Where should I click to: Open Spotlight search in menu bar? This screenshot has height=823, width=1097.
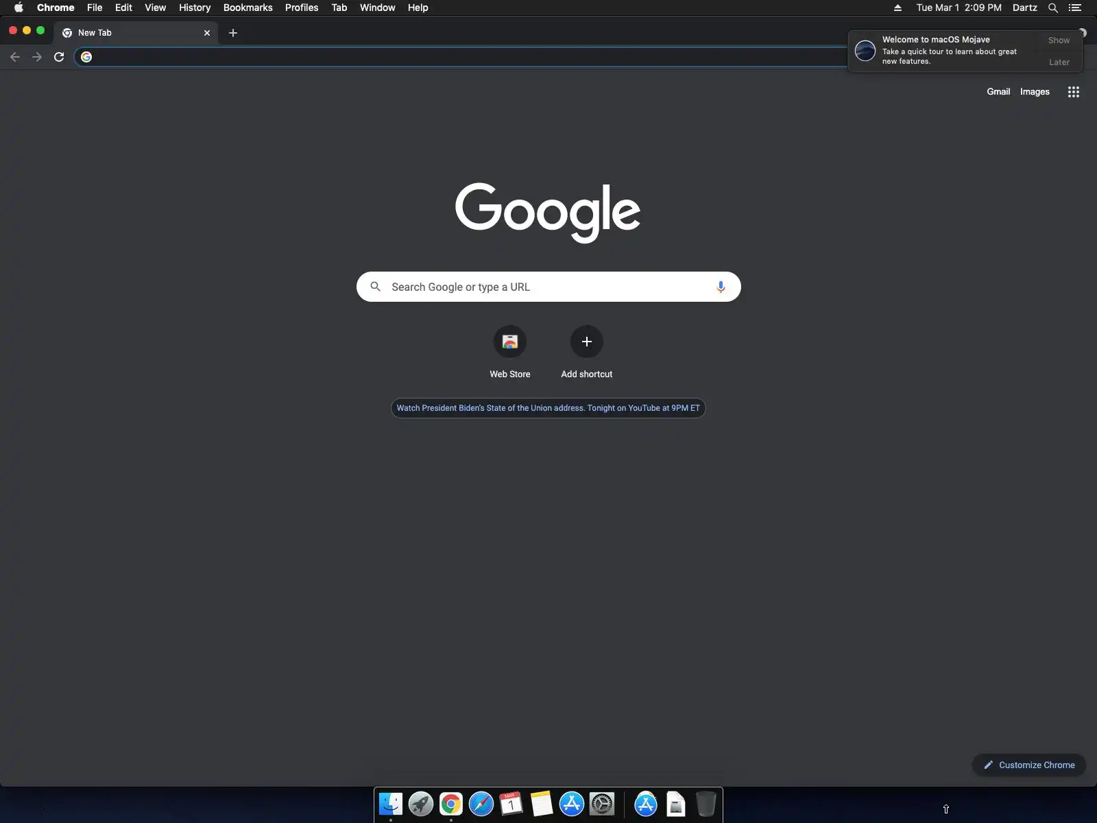coord(1053,8)
